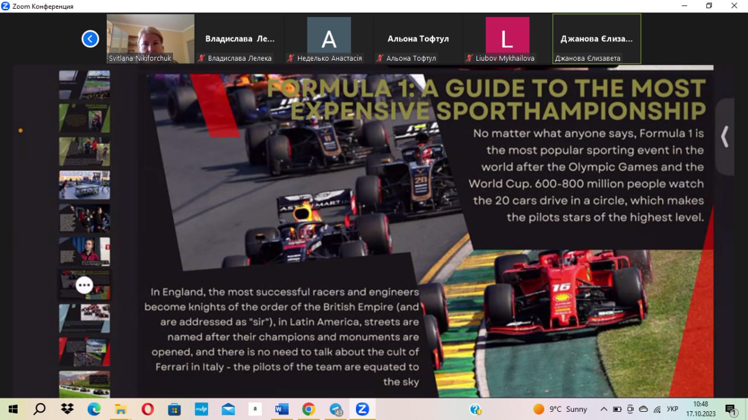Click the muted microphone icon next to Альона Тофтул

click(380, 58)
